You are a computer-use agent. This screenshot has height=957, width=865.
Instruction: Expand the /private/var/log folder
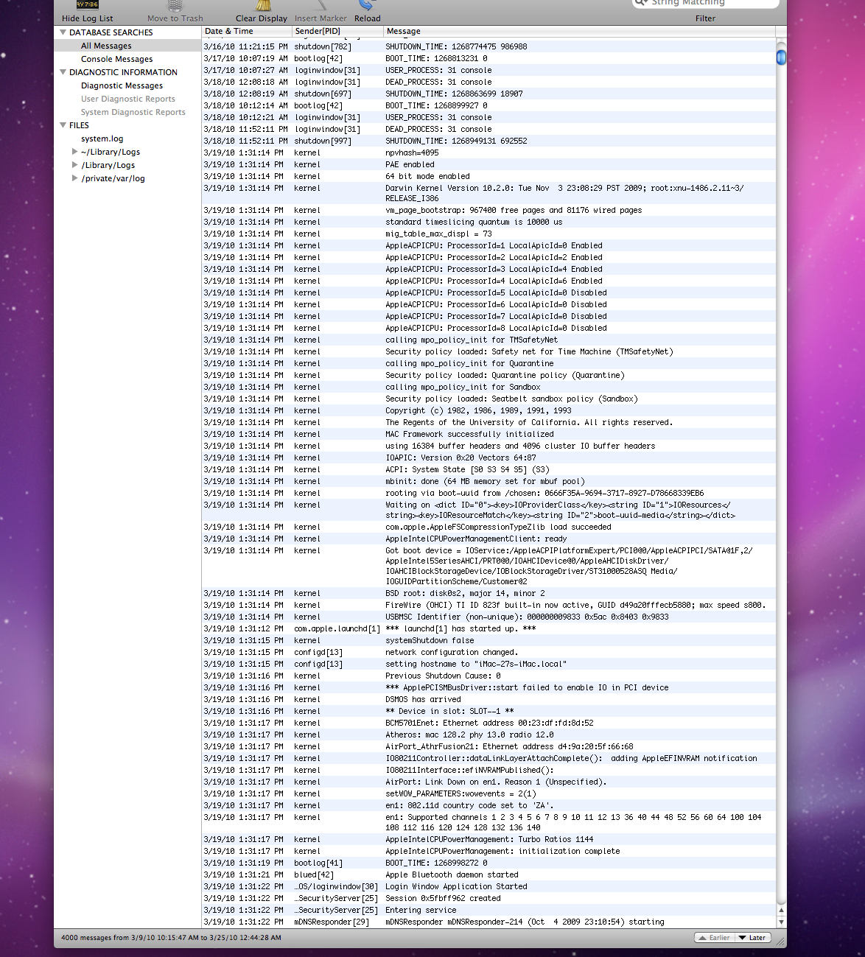pos(74,178)
